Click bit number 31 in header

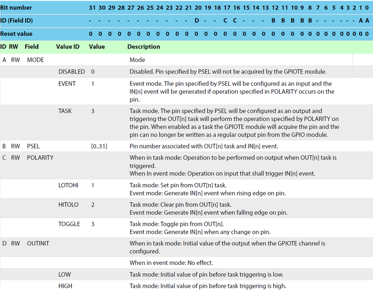[x=92, y=7]
